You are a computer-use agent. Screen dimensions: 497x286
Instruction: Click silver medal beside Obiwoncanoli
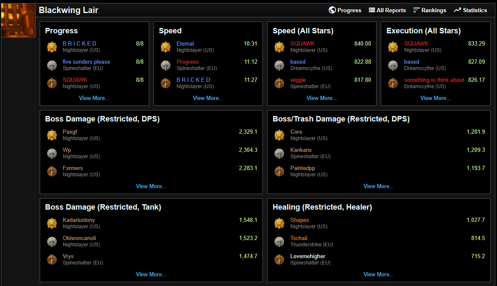(52, 242)
